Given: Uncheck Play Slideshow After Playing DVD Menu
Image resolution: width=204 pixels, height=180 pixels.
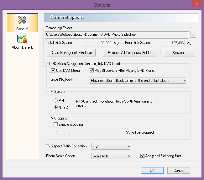Looking at the screenshot, I should point(92,71).
